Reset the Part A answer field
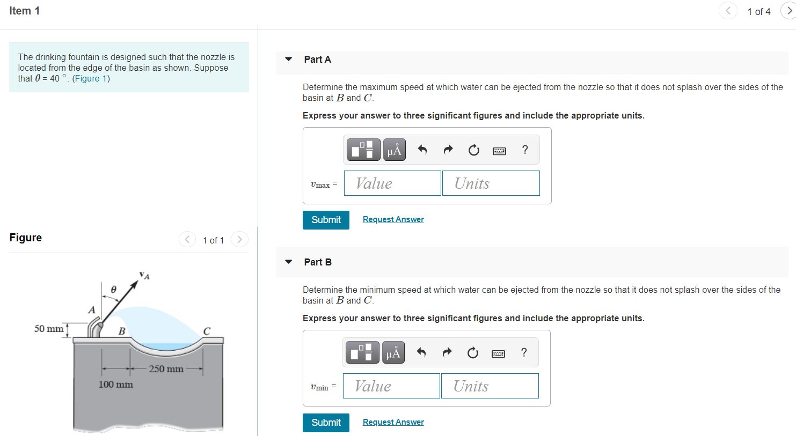Image resolution: width=796 pixels, height=436 pixels. click(x=474, y=150)
